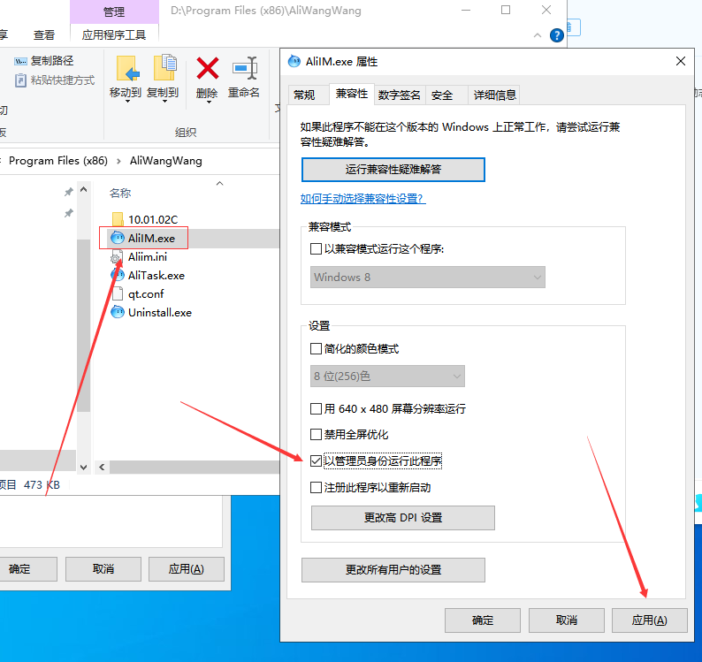Open the View (查看) ribbon tab
This screenshot has height=662, width=702.
click(x=44, y=35)
